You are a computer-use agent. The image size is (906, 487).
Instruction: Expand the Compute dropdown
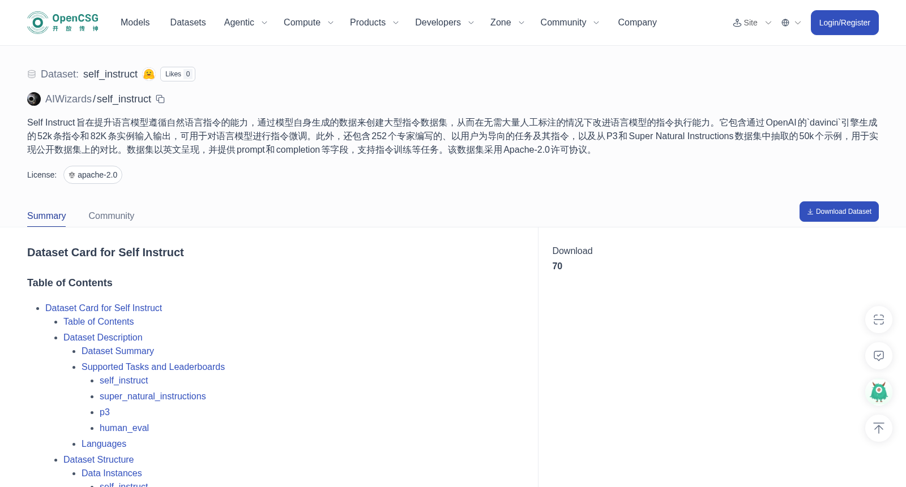tap(309, 23)
